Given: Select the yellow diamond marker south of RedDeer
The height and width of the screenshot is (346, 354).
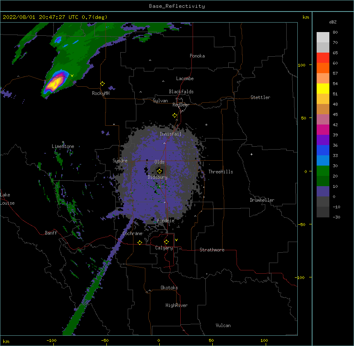Looking at the screenshot, I should click(x=175, y=115).
